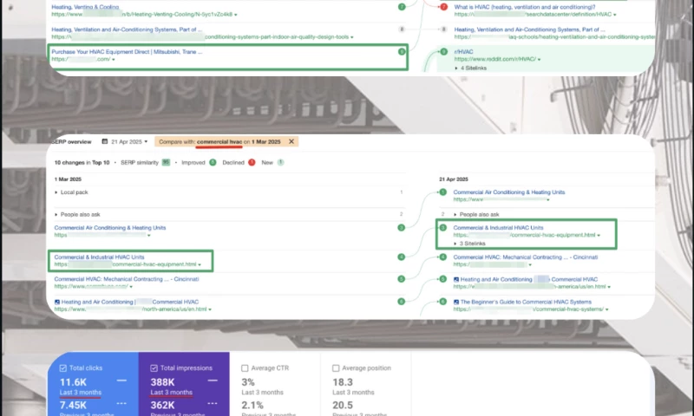Click position 5 badge beside Heating and Air Conditioning, 21 Apr
The height and width of the screenshot is (416, 694).
(442, 279)
